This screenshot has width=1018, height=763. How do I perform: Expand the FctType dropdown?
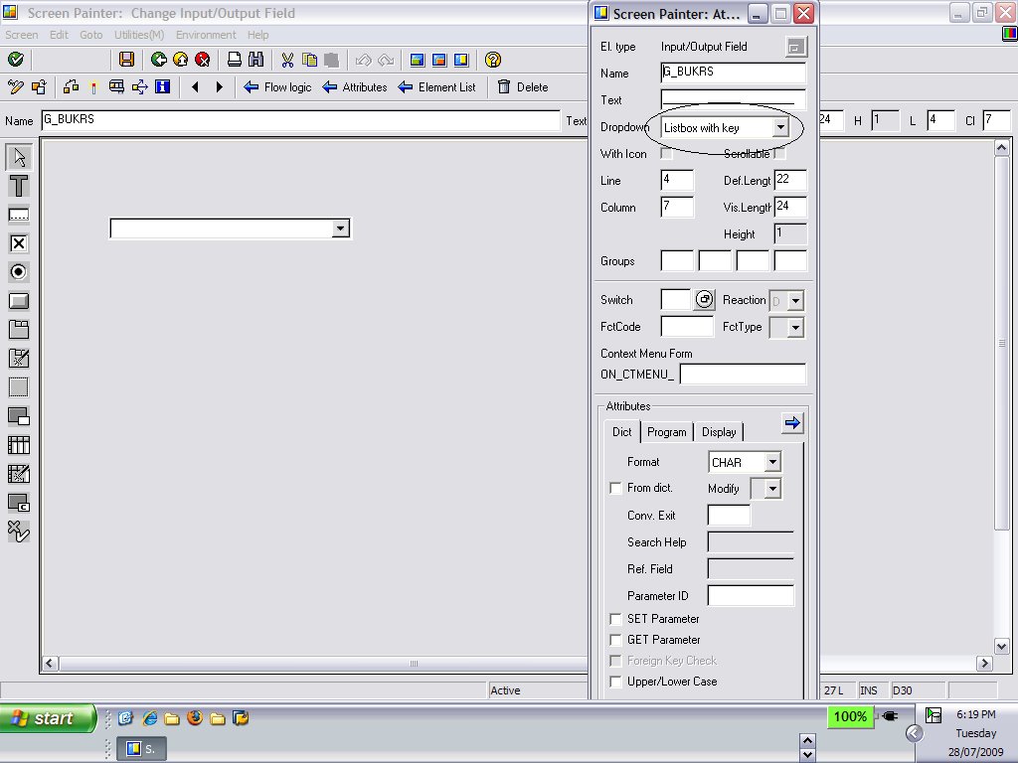point(795,326)
